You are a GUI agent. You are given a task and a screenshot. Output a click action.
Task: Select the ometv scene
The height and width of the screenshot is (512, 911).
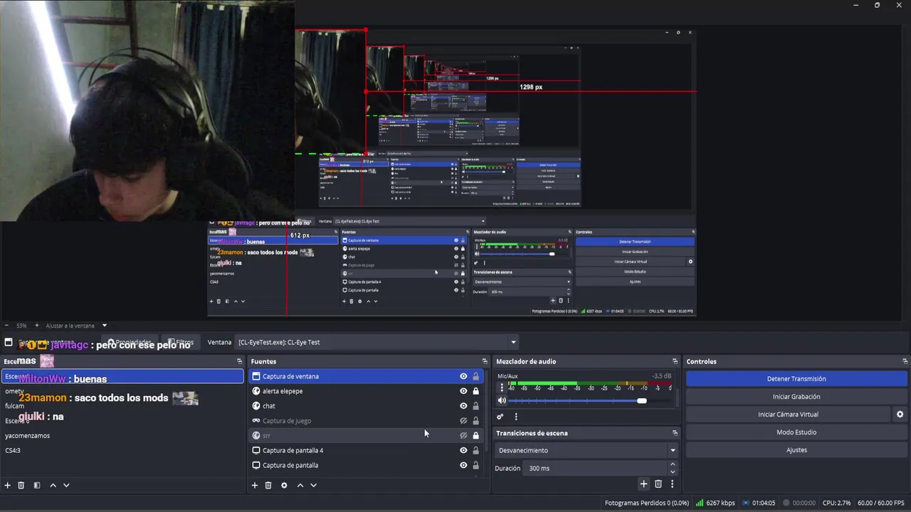pyautogui.click(x=122, y=391)
